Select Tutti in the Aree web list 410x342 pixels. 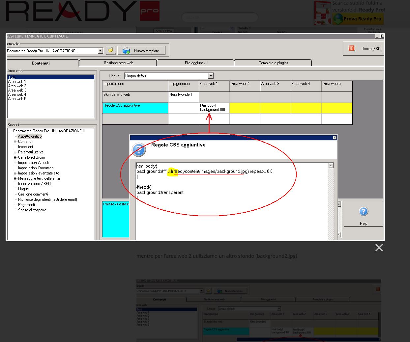pos(51,77)
